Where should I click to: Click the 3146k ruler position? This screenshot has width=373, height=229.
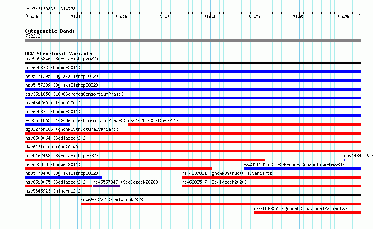(299, 17)
